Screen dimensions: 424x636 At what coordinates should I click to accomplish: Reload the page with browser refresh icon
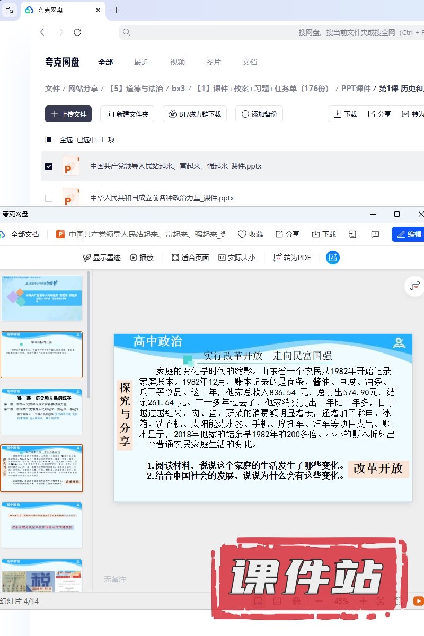(x=77, y=32)
